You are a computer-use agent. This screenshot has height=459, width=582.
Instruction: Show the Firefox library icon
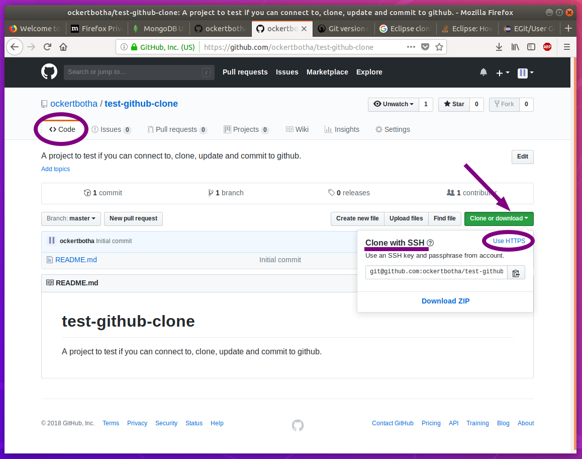click(515, 47)
